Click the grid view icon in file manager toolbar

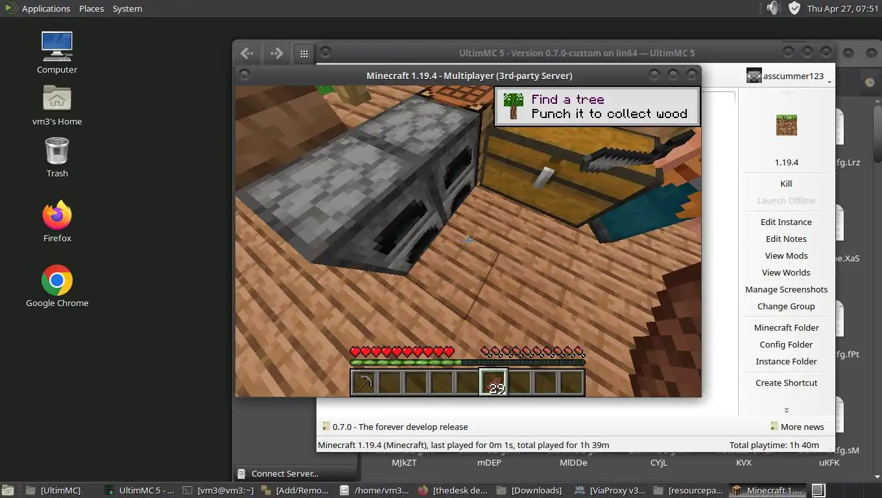[304, 54]
